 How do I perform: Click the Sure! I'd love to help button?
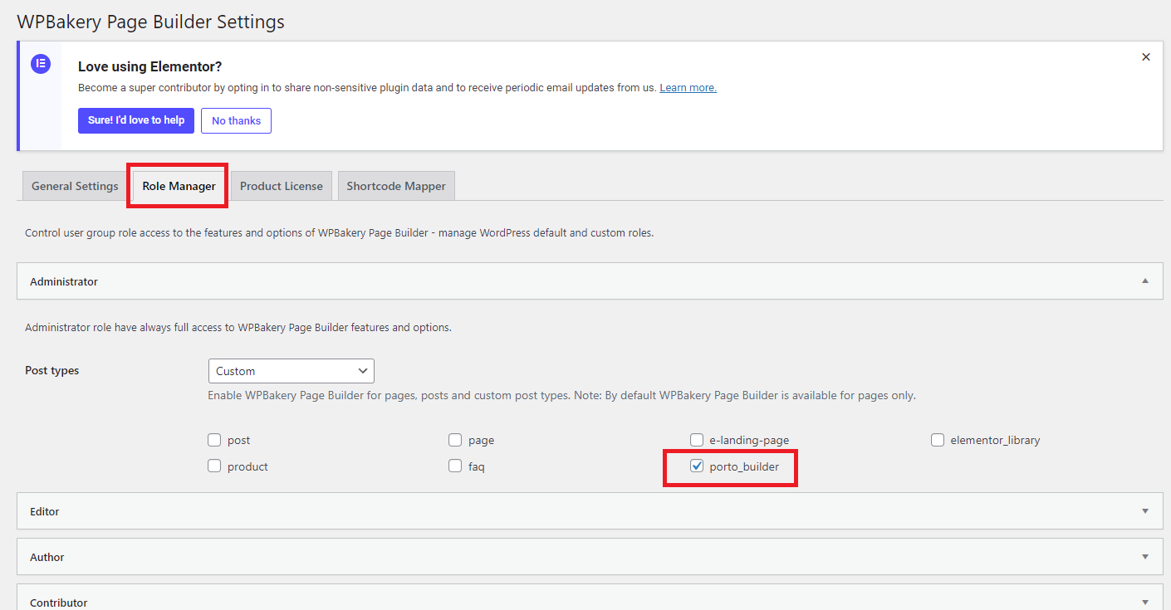coord(136,120)
